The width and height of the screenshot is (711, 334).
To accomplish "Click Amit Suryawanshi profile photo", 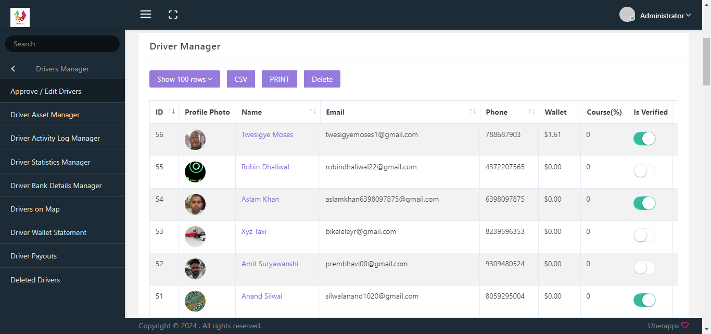I will (195, 269).
